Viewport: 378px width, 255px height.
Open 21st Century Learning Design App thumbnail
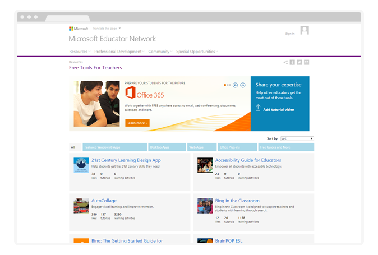tap(81, 165)
